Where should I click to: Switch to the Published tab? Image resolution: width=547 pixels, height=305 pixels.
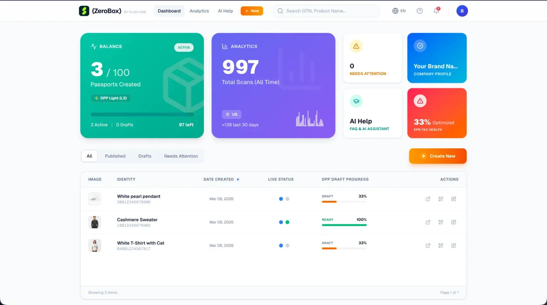[x=115, y=156]
